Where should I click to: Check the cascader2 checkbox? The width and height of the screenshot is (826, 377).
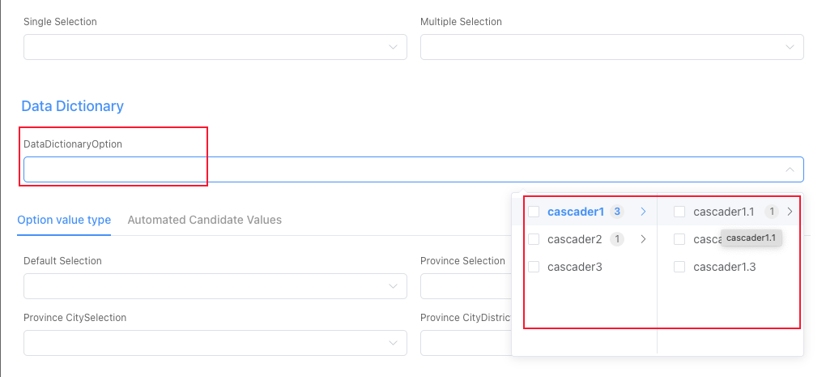(x=534, y=239)
